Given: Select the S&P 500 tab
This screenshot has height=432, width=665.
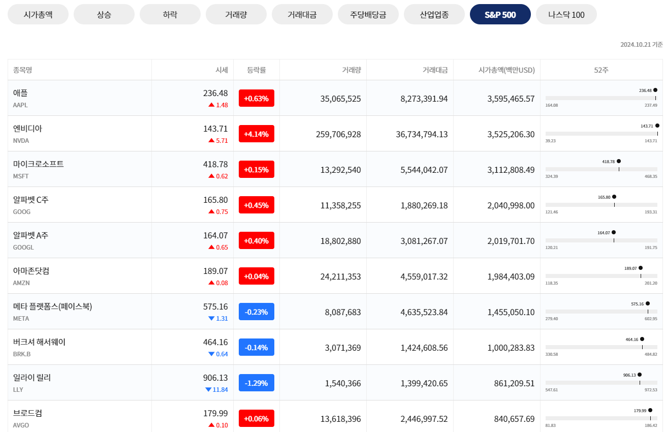Looking at the screenshot, I should [x=500, y=14].
